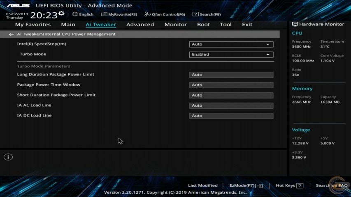Open the Intel SpeedStep dropdown arrow
Viewport: 351px width, 197px height.
click(x=268, y=44)
